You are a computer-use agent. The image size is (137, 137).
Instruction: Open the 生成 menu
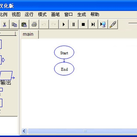coord(82,14)
